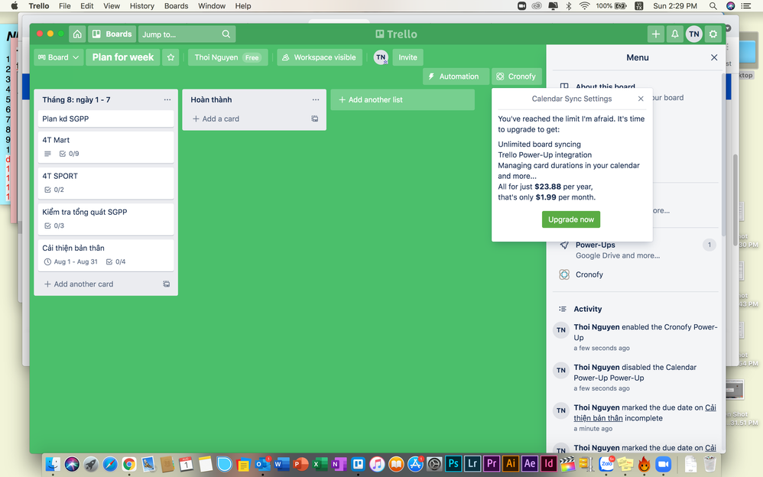Open the Window menu

(x=212, y=6)
